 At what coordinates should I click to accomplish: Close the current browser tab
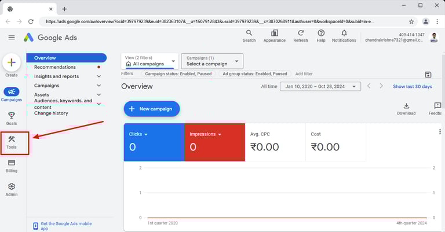(51, 9)
